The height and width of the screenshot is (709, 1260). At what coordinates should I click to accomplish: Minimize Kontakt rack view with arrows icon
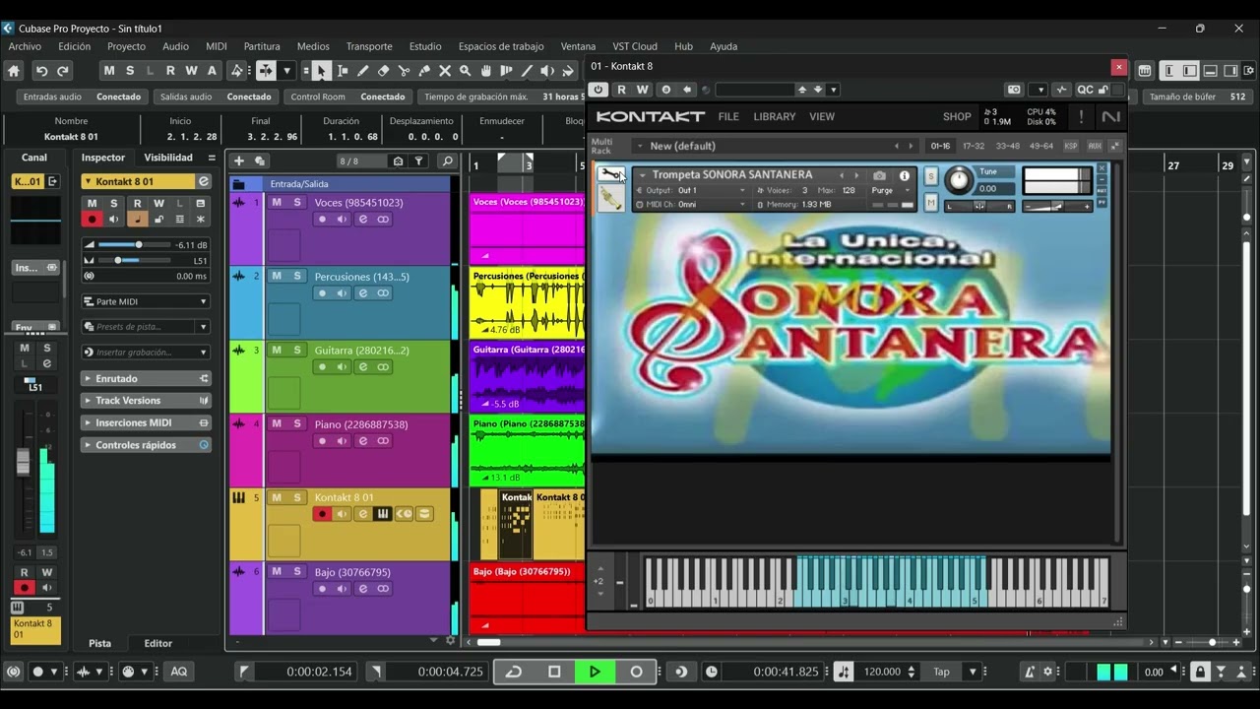click(x=1115, y=146)
